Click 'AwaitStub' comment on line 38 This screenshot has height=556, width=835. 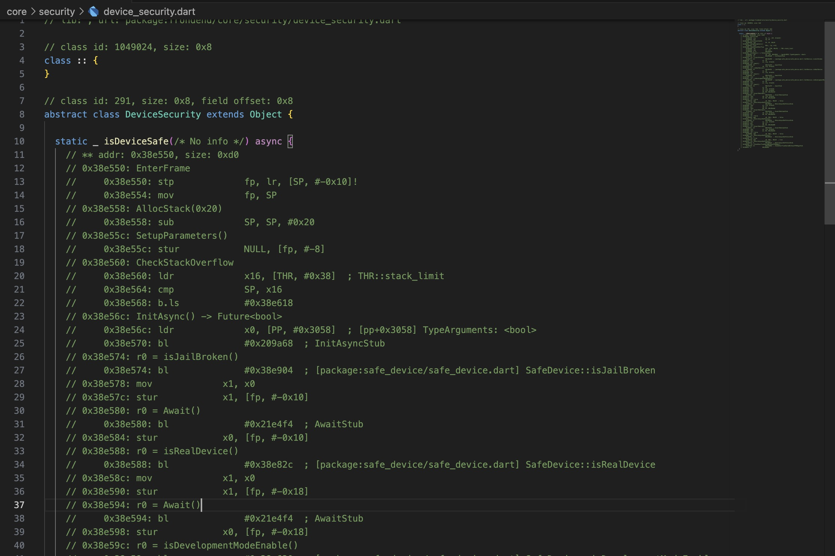pos(339,519)
